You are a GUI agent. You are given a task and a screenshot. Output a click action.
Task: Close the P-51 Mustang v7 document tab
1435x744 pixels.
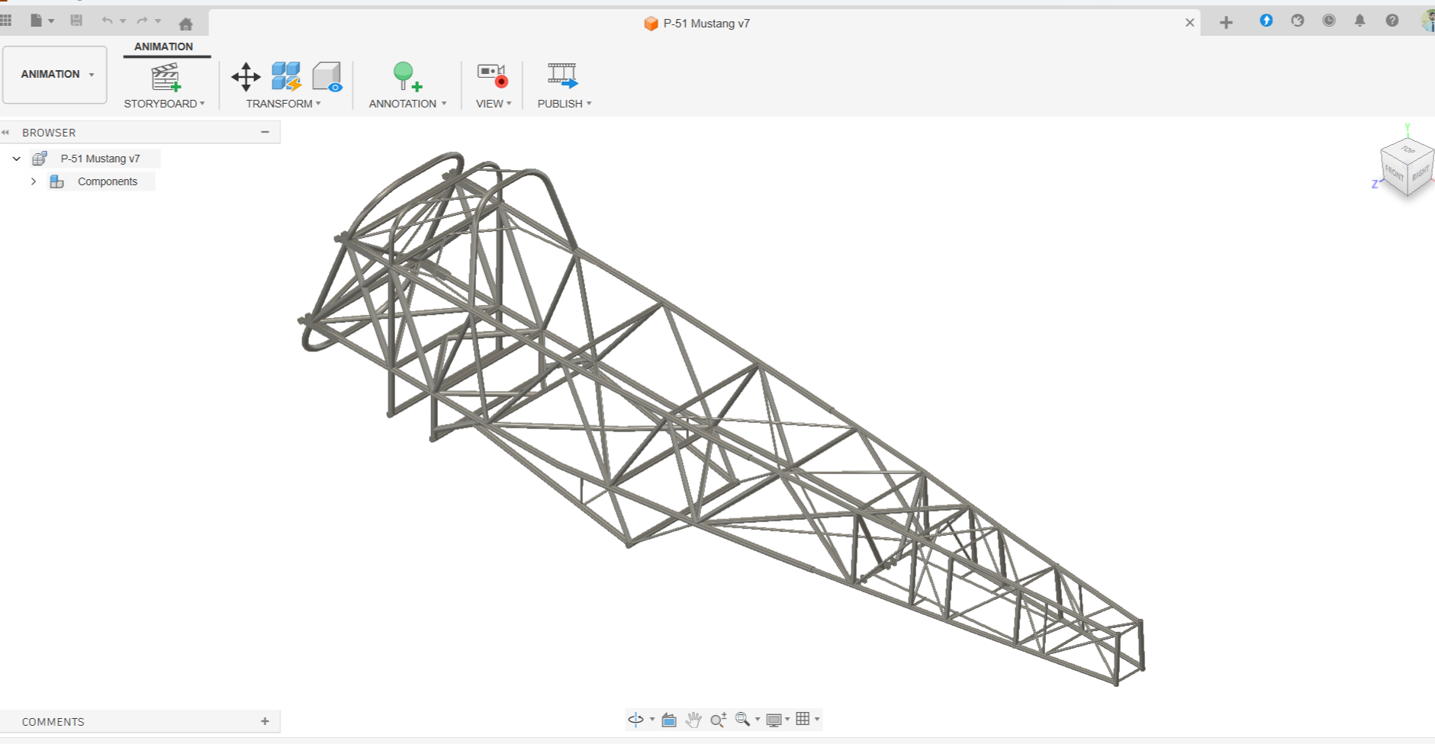pos(1189,23)
